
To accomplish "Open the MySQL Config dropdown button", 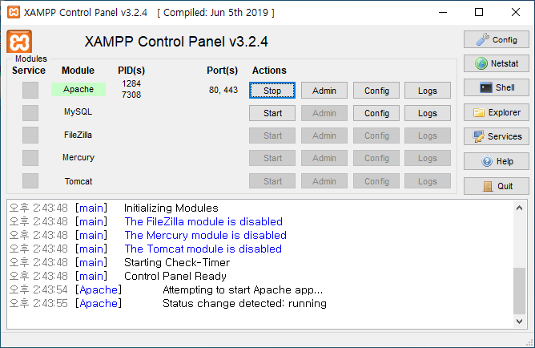I will pyautogui.click(x=376, y=113).
